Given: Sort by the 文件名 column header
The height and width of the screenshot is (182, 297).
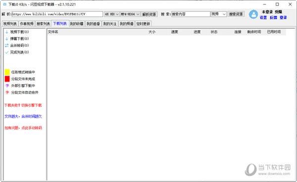Looking at the screenshot, I should [53, 32].
